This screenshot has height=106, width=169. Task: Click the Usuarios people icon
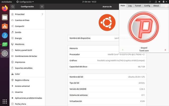click(12, 92)
